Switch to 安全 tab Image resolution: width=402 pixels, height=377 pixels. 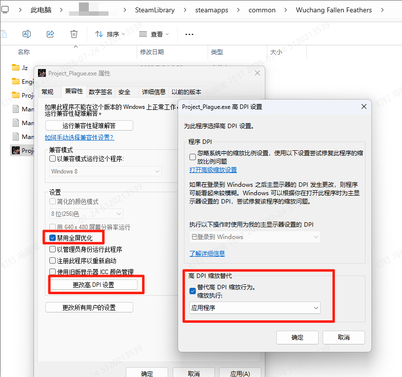pyautogui.click(x=124, y=92)
